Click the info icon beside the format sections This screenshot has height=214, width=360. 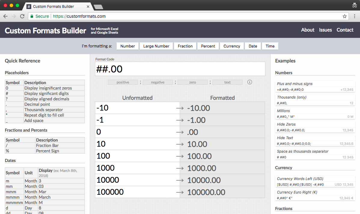pyautogui.click(x=249, y=82)
